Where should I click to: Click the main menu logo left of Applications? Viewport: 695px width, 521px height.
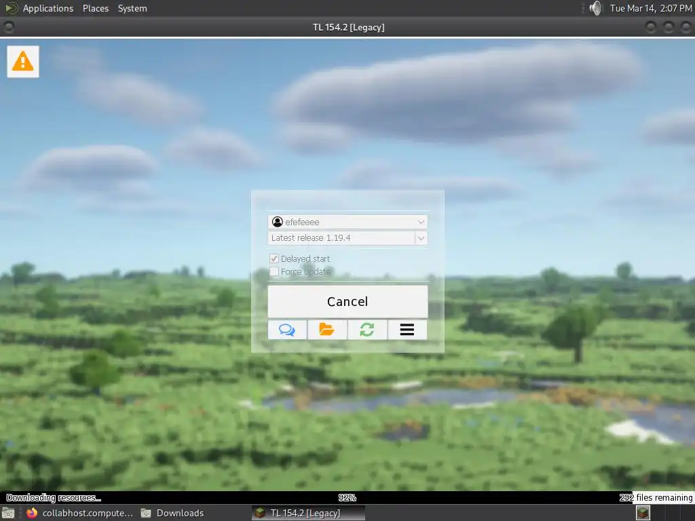(11, 8)
